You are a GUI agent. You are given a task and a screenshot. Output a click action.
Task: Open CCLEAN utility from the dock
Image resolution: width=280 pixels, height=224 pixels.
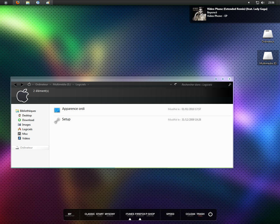[190, 214]
